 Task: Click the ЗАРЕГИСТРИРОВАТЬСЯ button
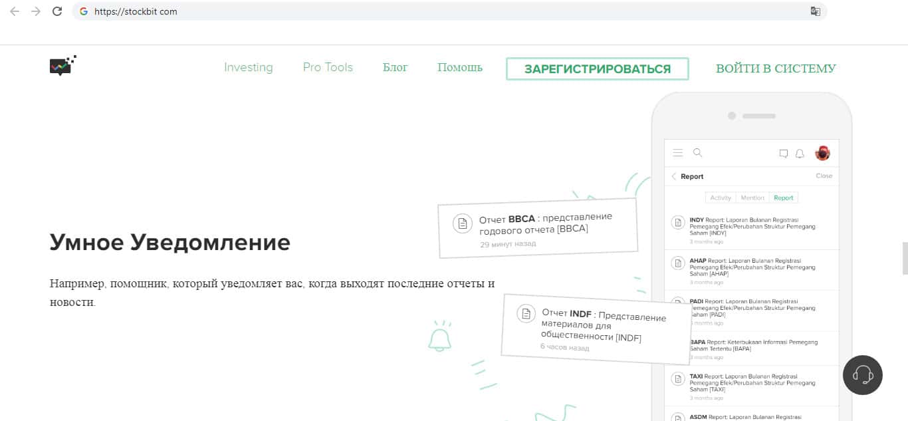click(598, 69)
